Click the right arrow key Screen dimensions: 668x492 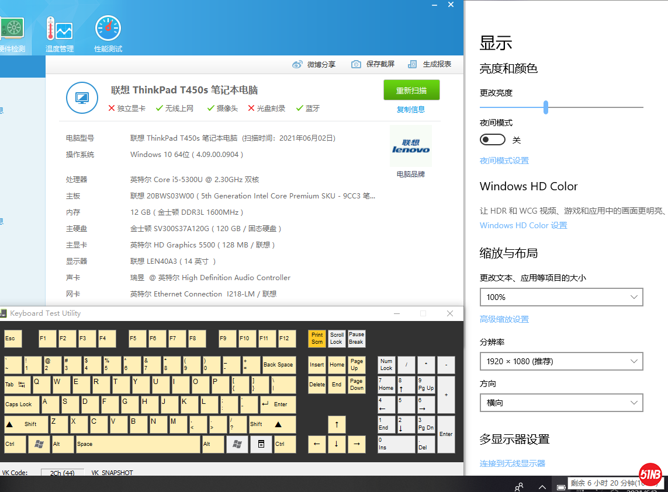click(x=357, y=444)
